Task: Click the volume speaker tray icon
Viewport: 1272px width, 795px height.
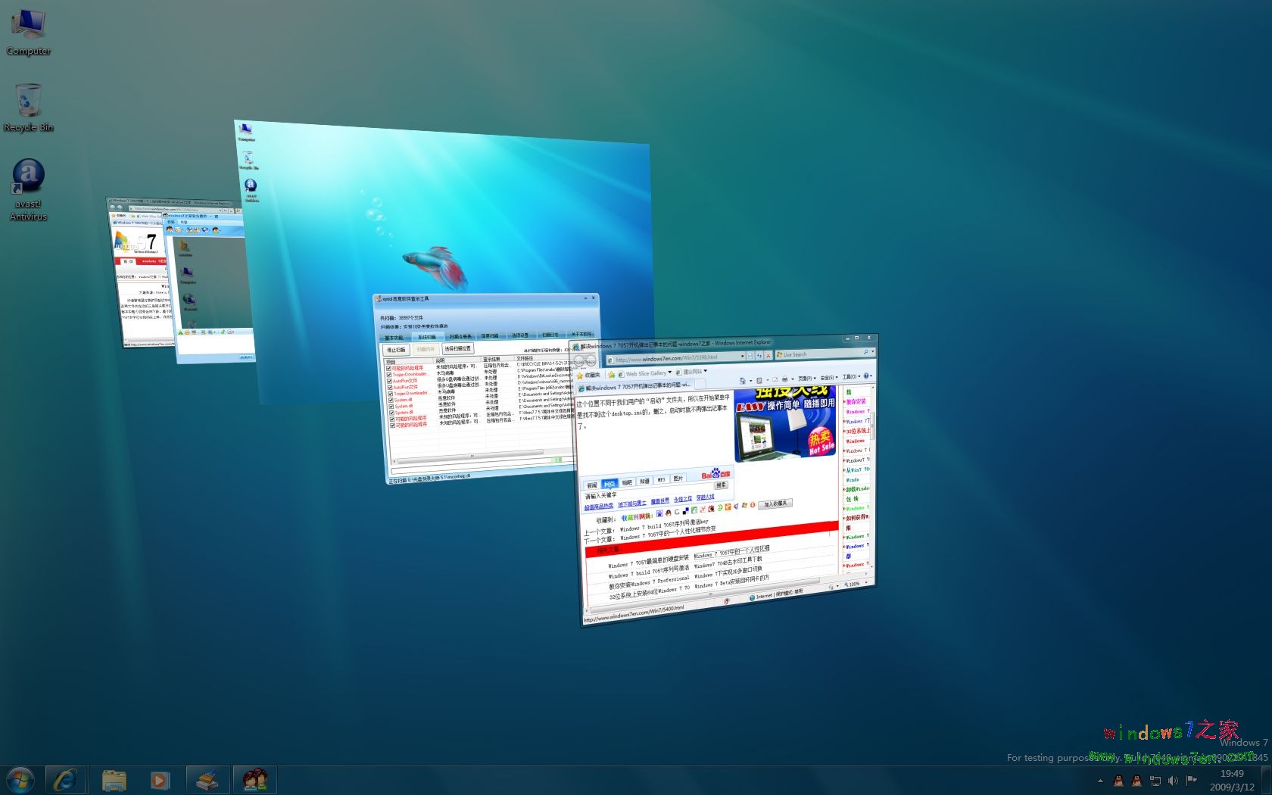Action: tap(1173, 781)
